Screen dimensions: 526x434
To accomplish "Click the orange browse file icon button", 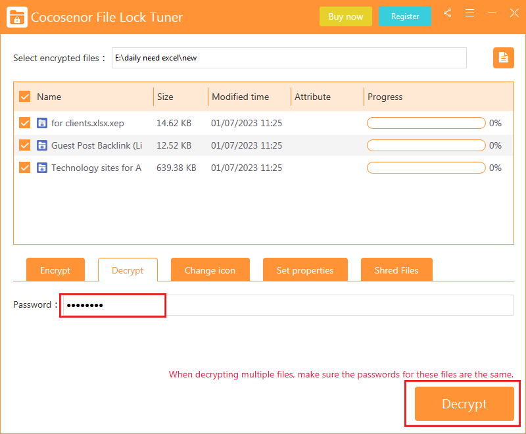I will pyautogui.click(x=503, y=58).
